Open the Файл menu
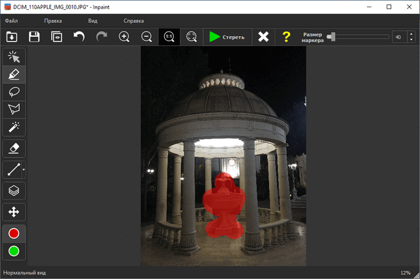420x279 pixels. 11,21
